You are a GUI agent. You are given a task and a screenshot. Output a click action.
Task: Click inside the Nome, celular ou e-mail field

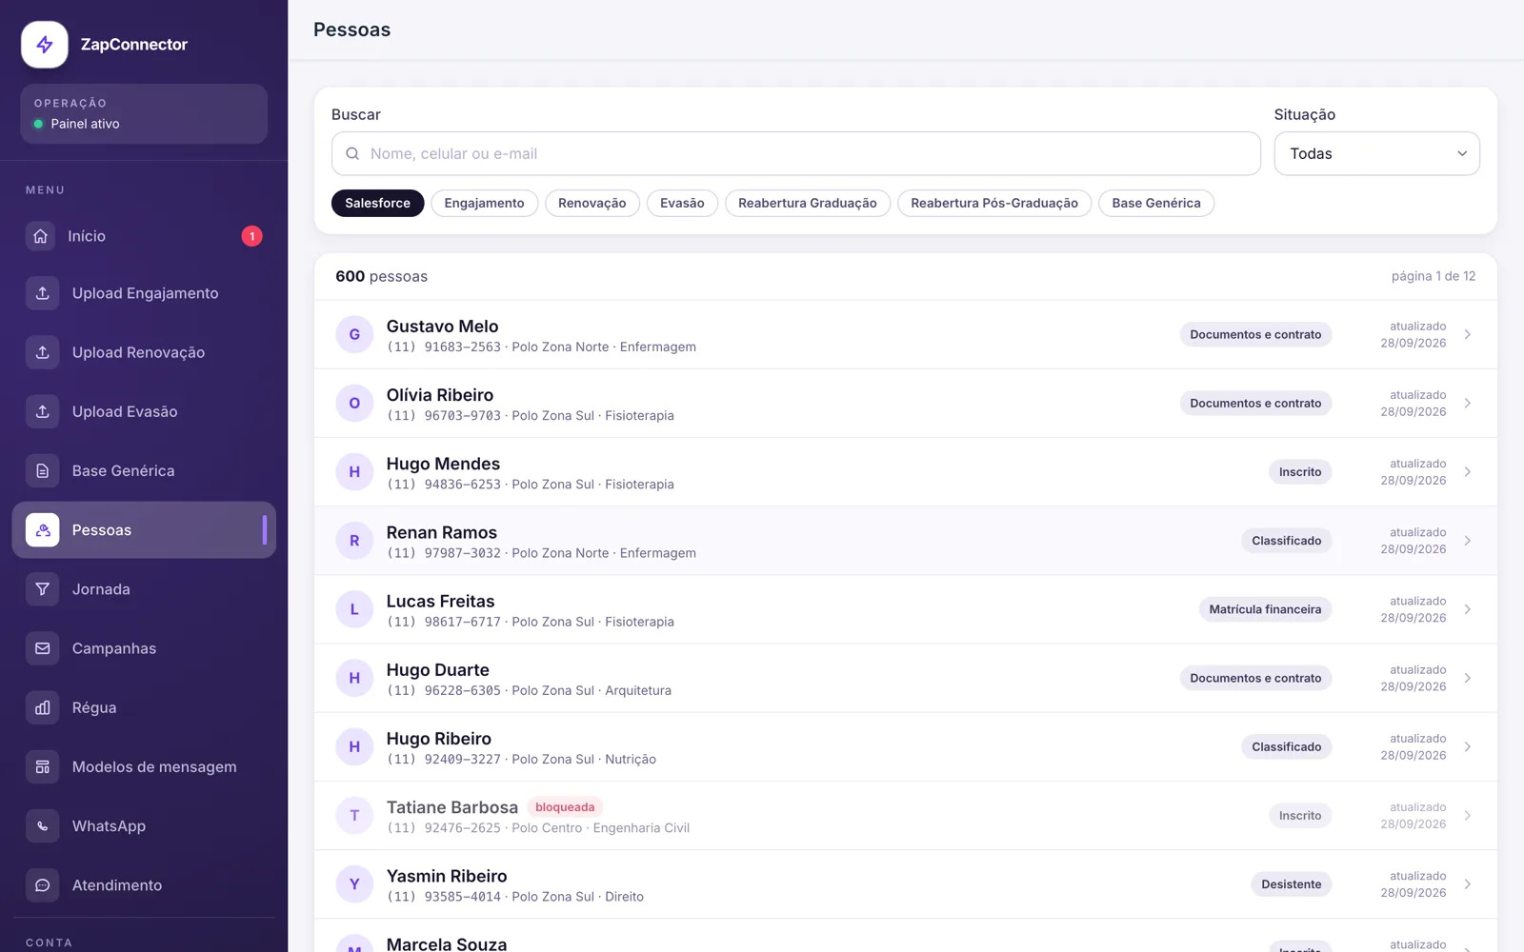(796, 153)
